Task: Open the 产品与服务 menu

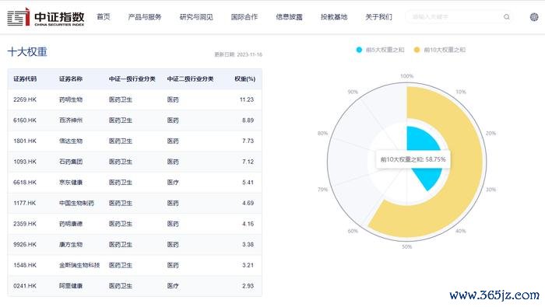Action: pyautogui.click(x=145, y=16)
